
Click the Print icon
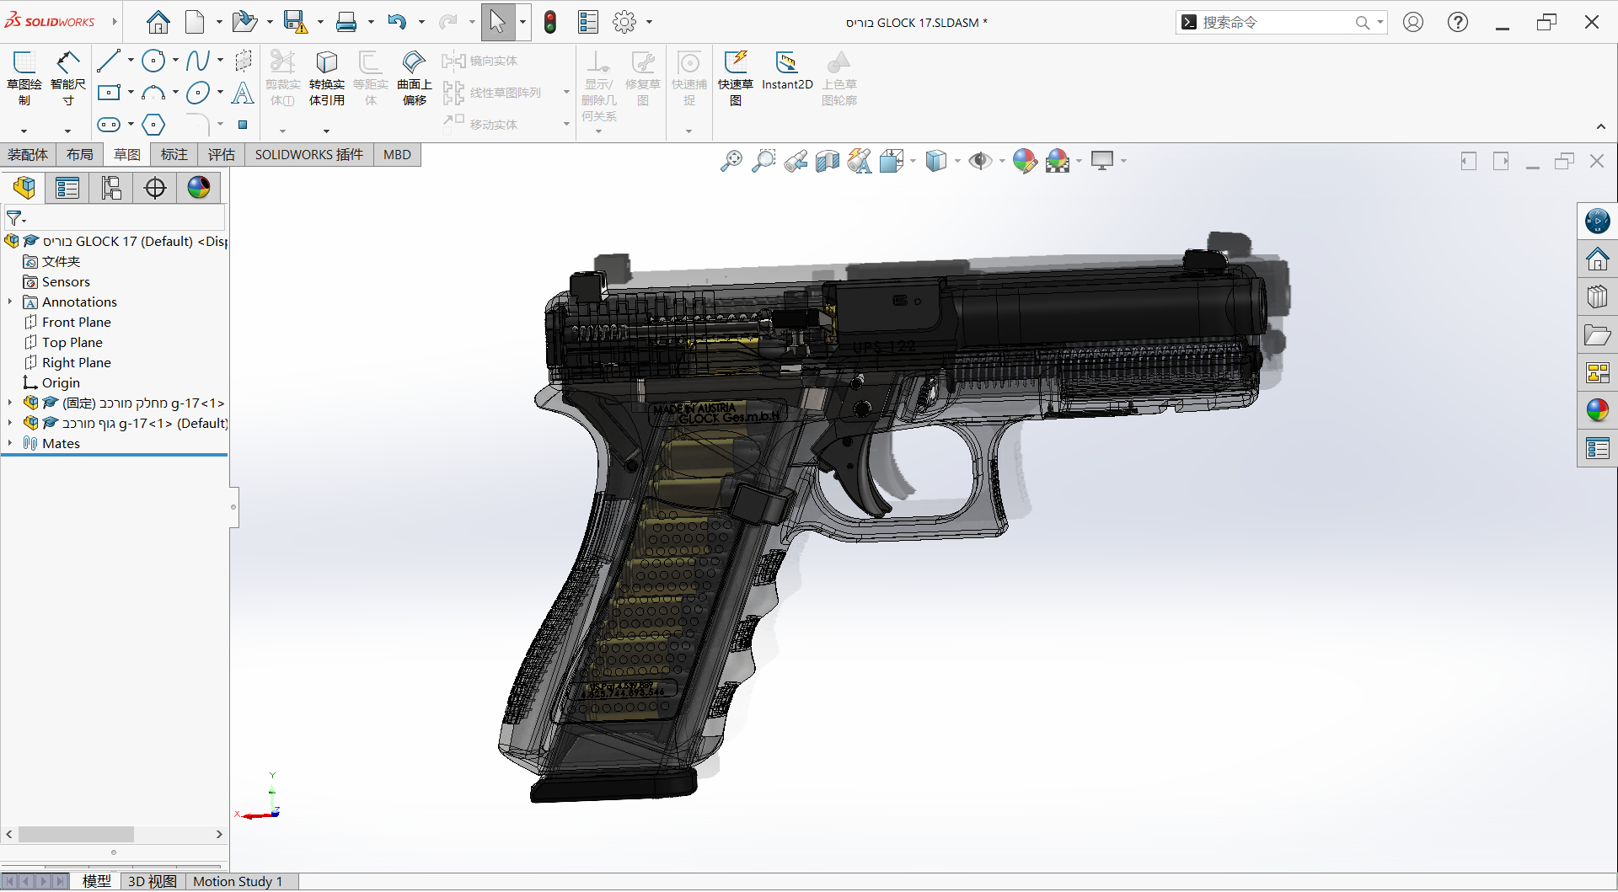(x=346, y=22)
